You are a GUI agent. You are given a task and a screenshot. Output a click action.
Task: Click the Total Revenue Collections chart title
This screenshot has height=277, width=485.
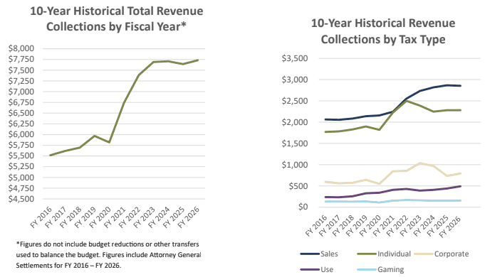116,18
